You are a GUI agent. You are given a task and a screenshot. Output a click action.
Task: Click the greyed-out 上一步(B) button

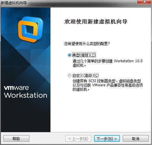coord(78,138)
